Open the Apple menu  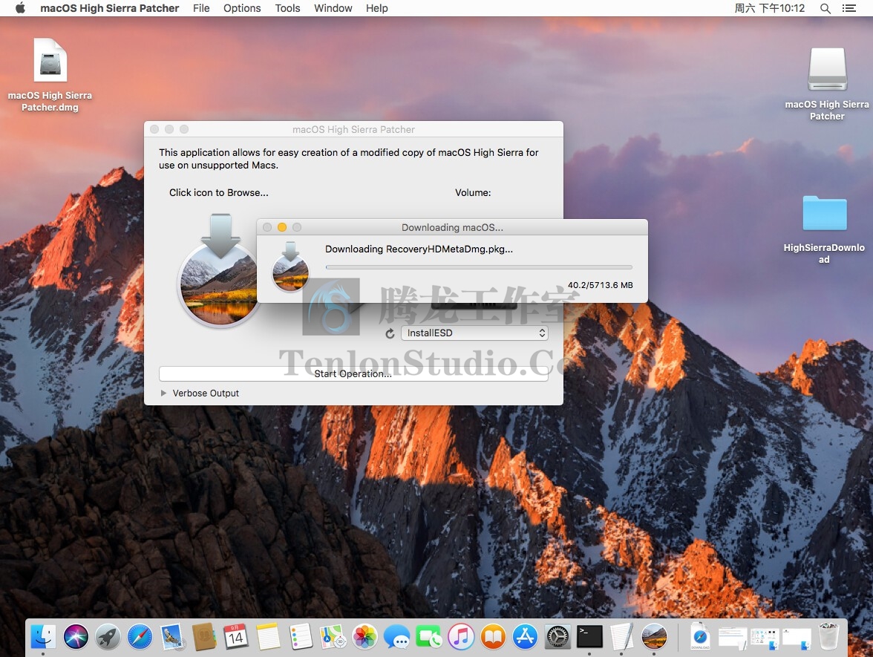20,7
